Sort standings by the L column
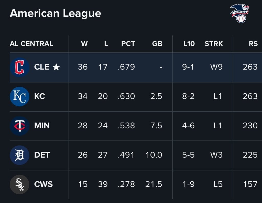 coord(106,44)
